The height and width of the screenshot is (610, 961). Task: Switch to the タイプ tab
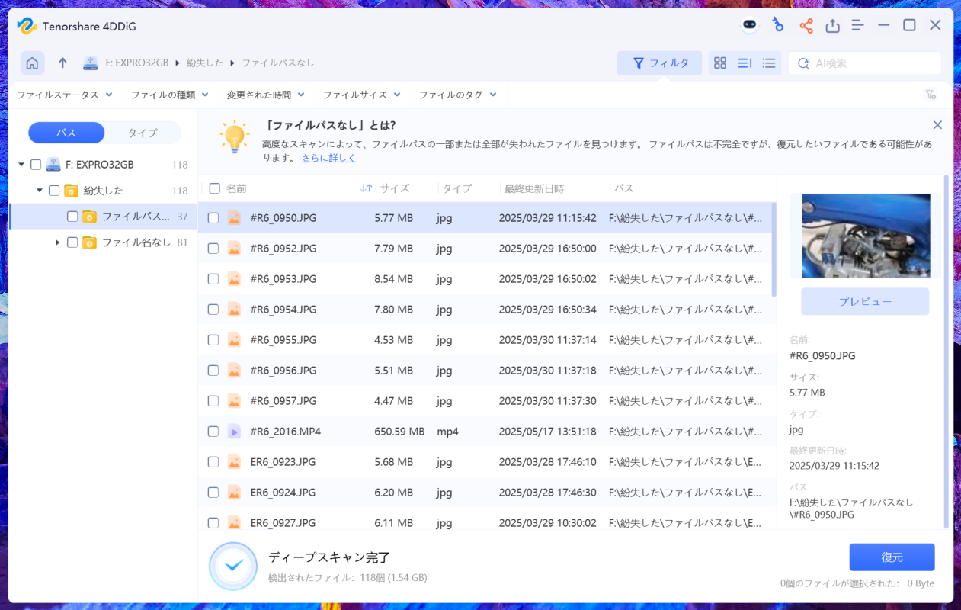tap(143, 133)
